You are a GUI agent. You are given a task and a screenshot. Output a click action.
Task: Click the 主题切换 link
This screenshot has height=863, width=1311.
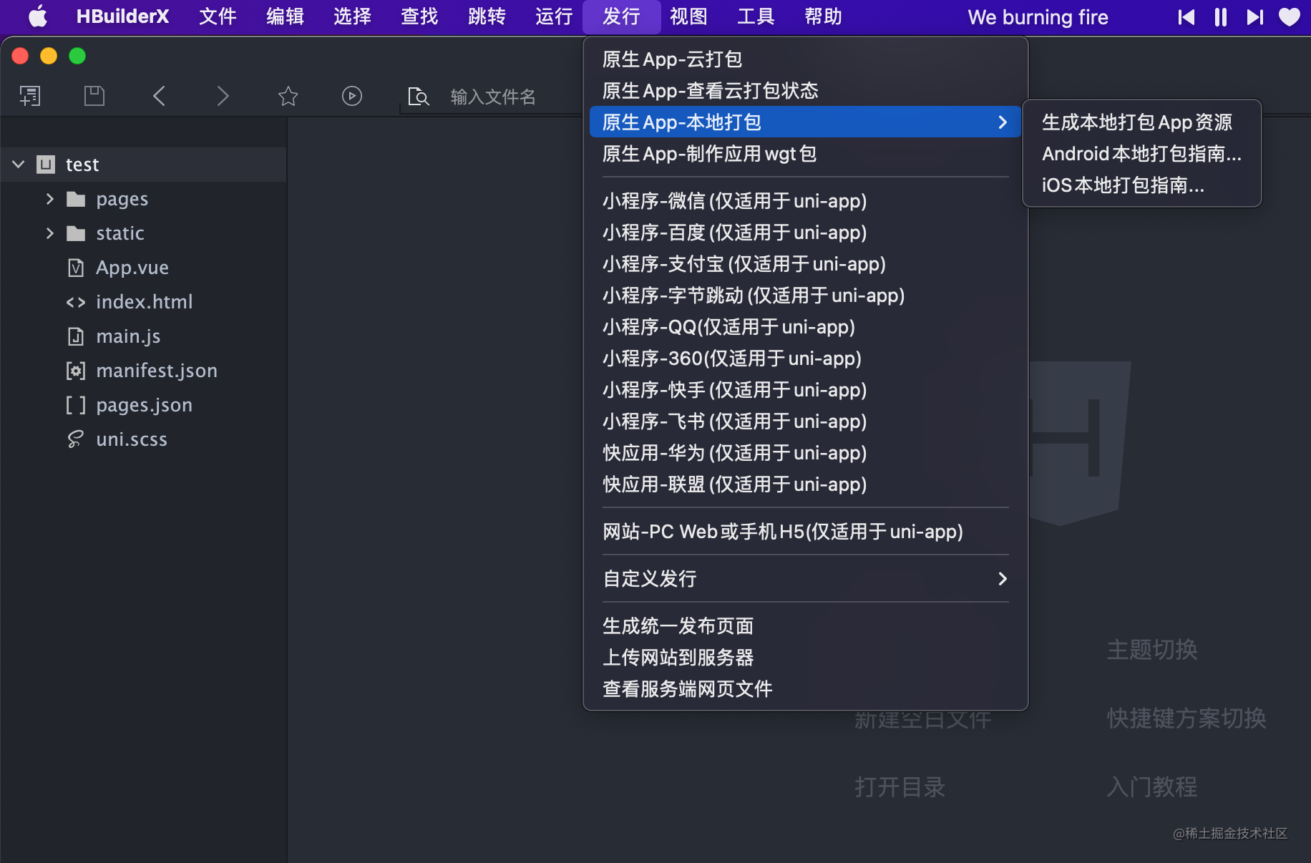coord(1152,649)
